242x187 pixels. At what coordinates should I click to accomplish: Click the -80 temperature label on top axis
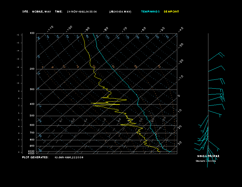pos(106,29)
